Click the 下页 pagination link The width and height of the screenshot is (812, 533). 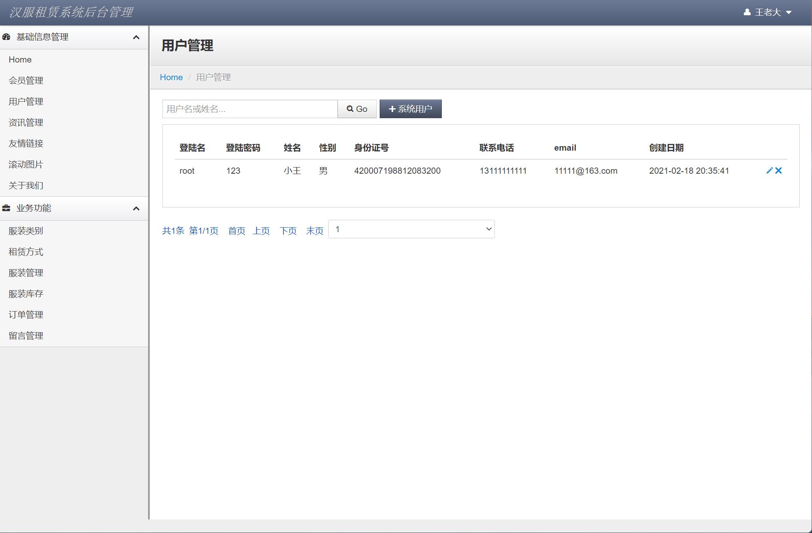288,230
